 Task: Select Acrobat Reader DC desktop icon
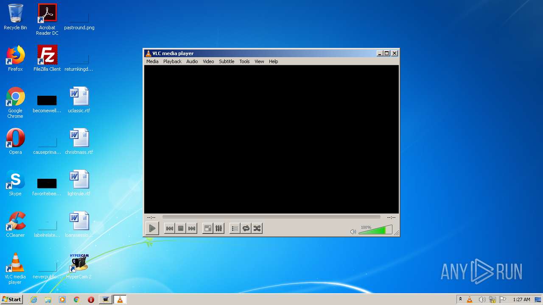coord(47,19)
